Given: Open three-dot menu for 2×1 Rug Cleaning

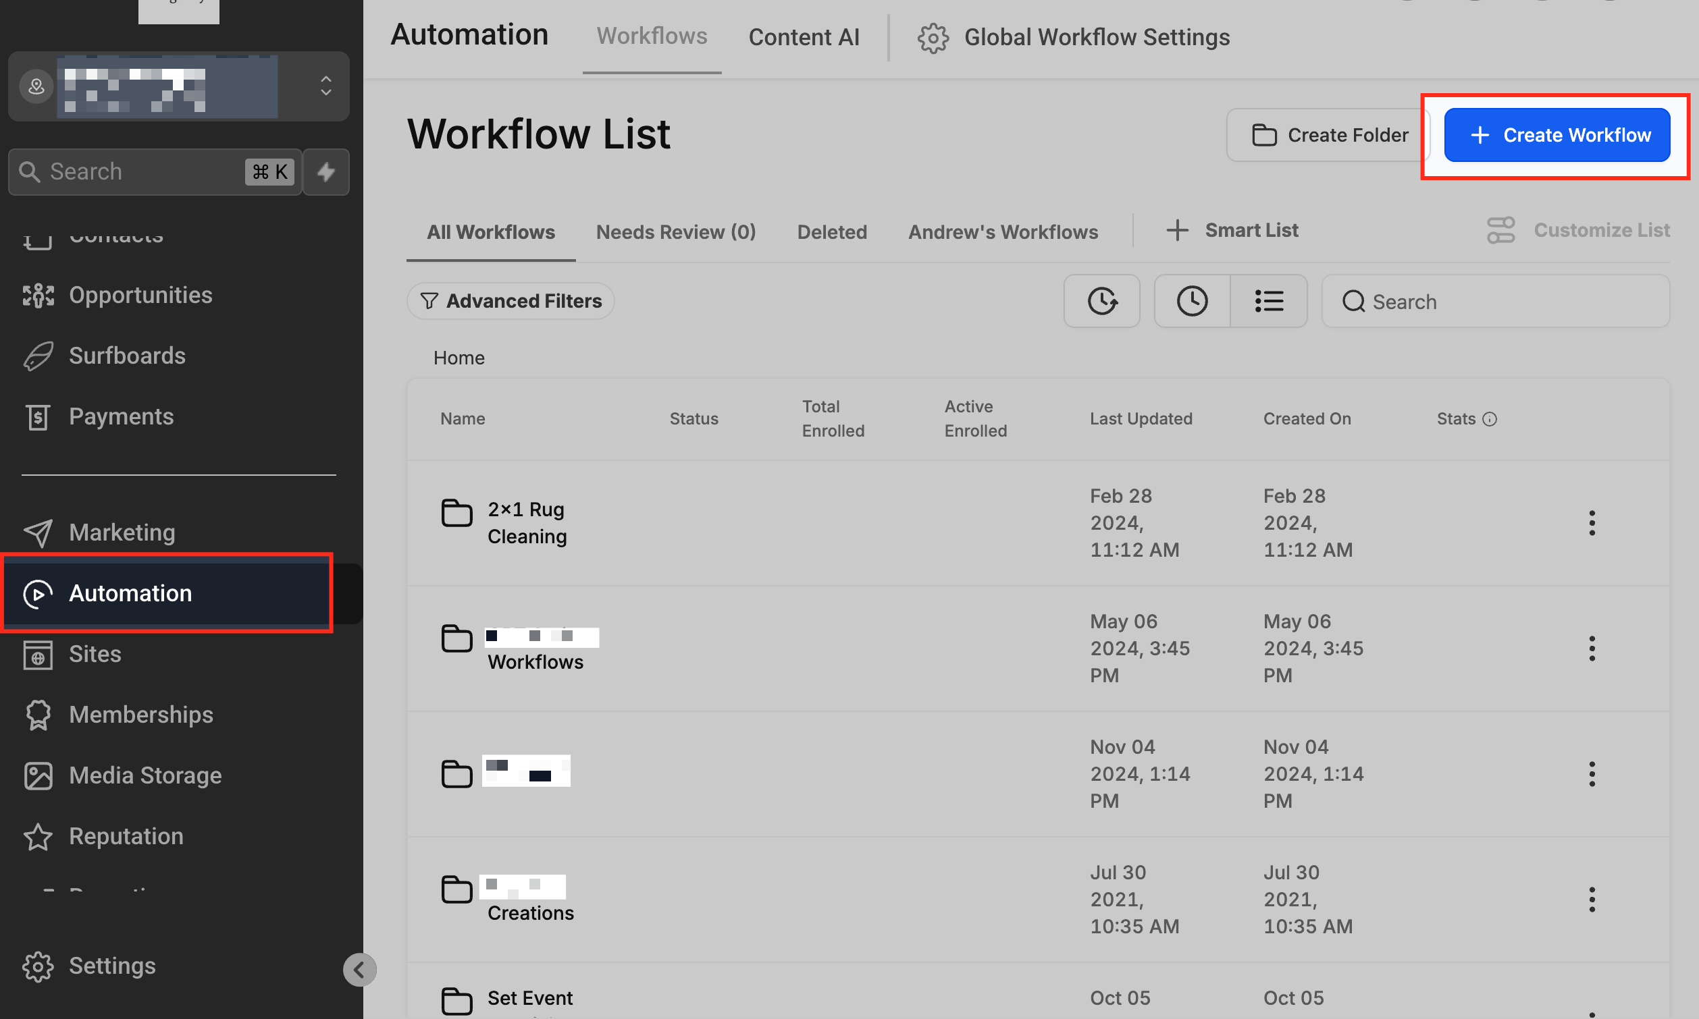Looking at the screenshot, I should 1591,522.
